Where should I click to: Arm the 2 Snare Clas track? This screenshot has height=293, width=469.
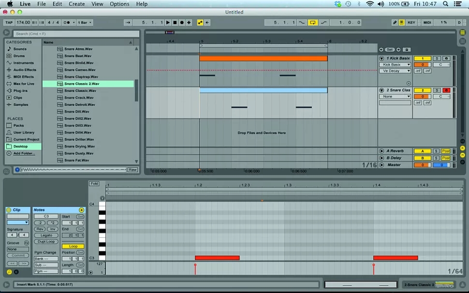446,90
